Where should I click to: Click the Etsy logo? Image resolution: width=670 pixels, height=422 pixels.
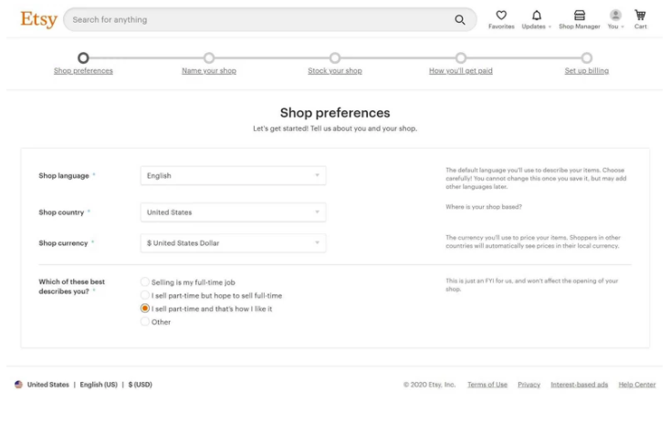click(x=39, y=19)
